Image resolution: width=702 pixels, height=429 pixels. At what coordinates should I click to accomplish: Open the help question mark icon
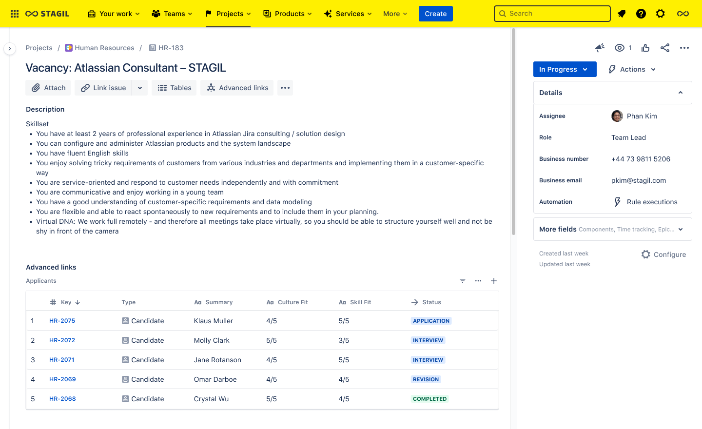coord(641,14)
